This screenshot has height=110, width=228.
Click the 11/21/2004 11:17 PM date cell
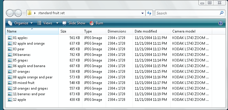click(151, 83)
